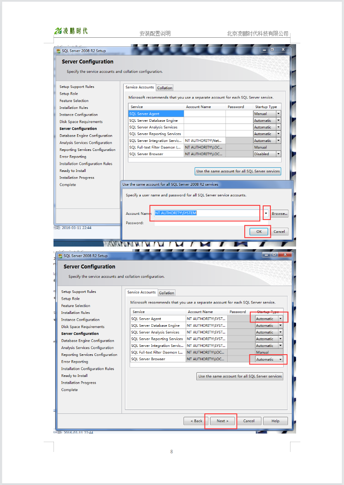Select 'Feature Selection' step in window behind the account dialog
Screen dimensions: 344x485
tap(74, 101)
